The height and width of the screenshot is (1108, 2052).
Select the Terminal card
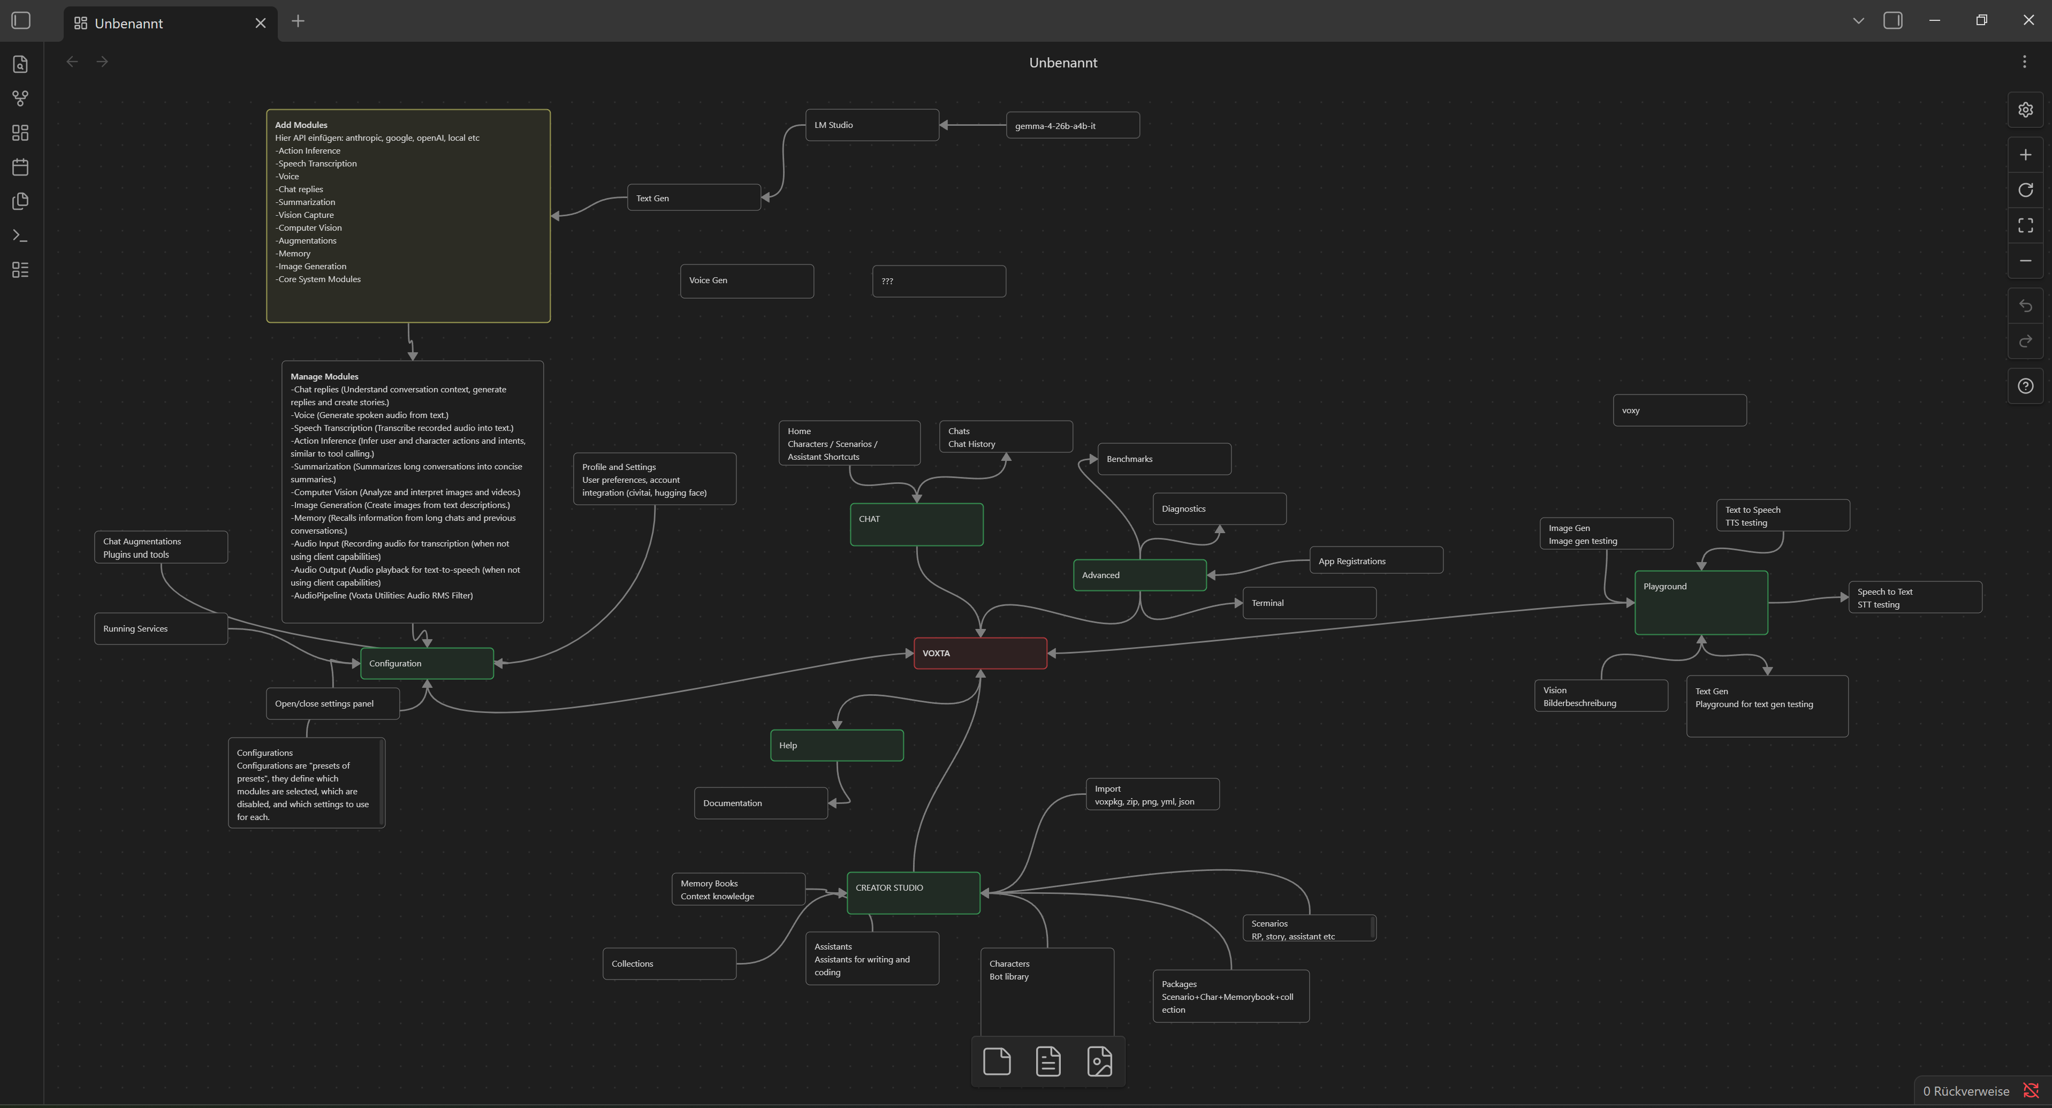pos(1309,603)
